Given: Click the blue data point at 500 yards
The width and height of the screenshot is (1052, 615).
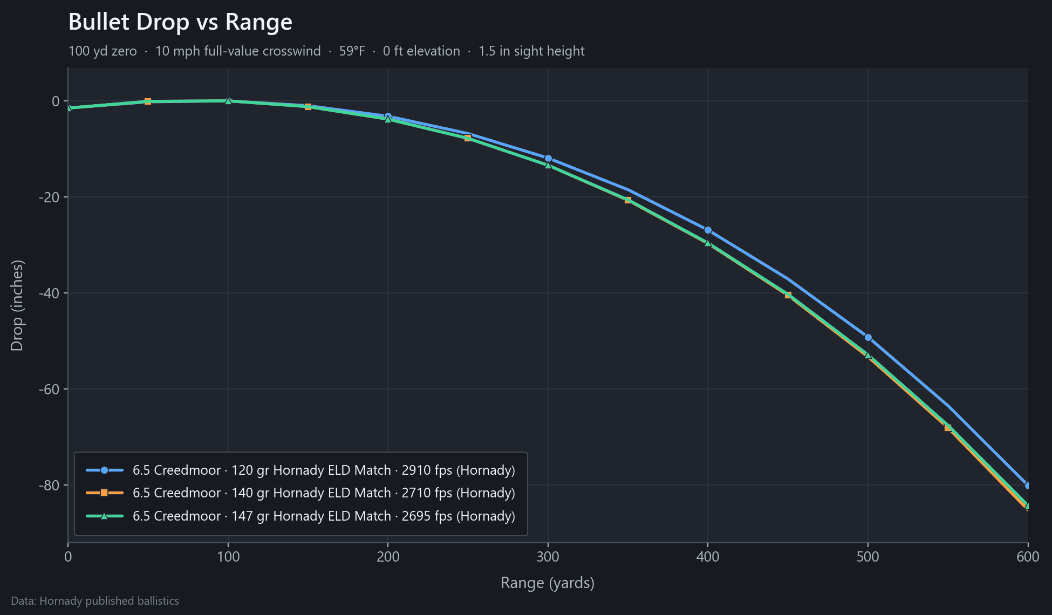Looking at the screenshot, I should [868, 338].
